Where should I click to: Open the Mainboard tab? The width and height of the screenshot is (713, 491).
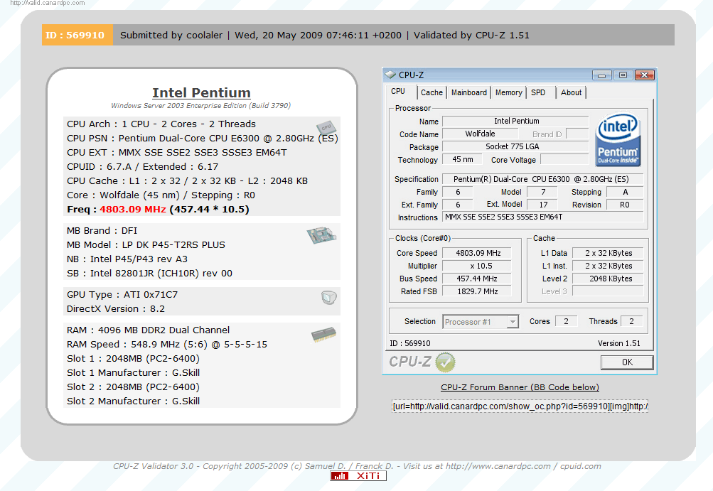point(468,92)
